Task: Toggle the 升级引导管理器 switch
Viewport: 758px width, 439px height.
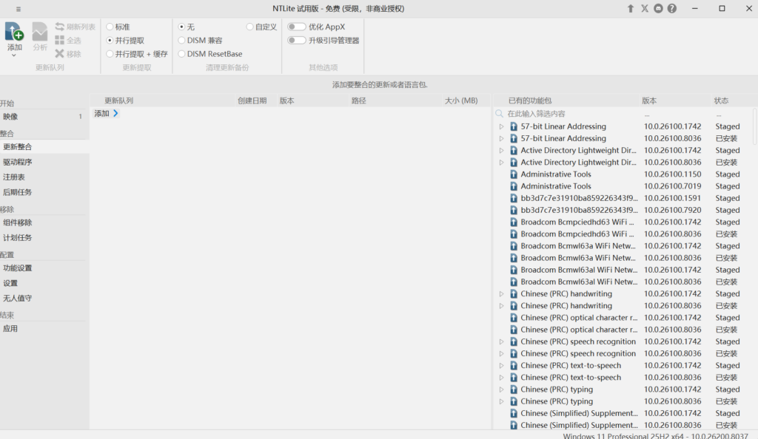Action: coord(297,41)
